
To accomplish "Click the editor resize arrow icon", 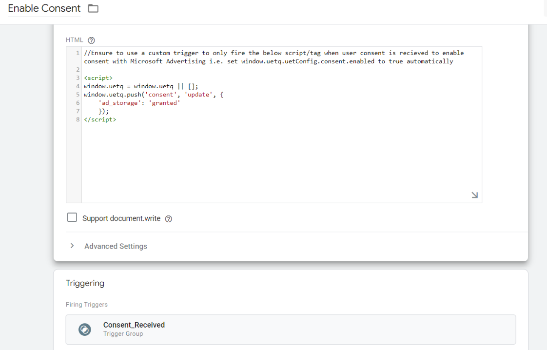I will pyautogui.click(x=474, y=195).
